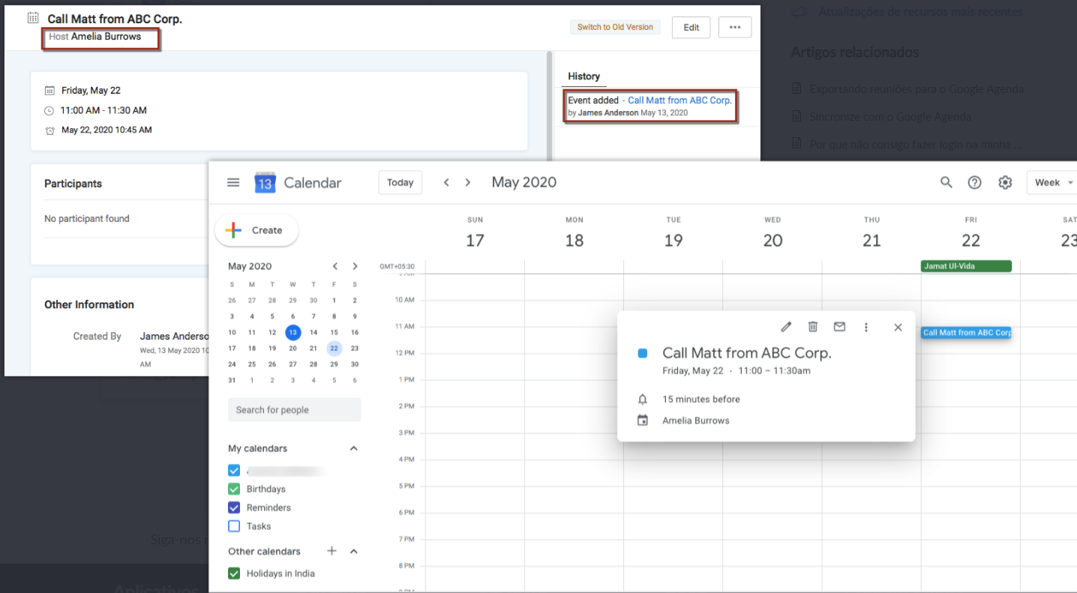This screenshot has height=593, width=1077.
Task: Edit event with pencil icon
Action: (786, 327)
